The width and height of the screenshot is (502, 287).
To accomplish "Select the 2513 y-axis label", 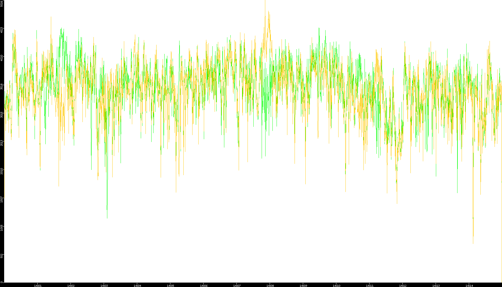I will 2,143.
